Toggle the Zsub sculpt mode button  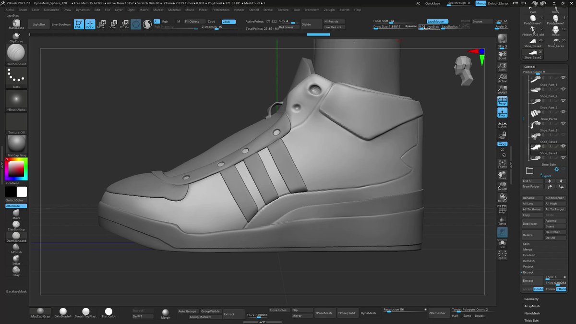point(229,22)
